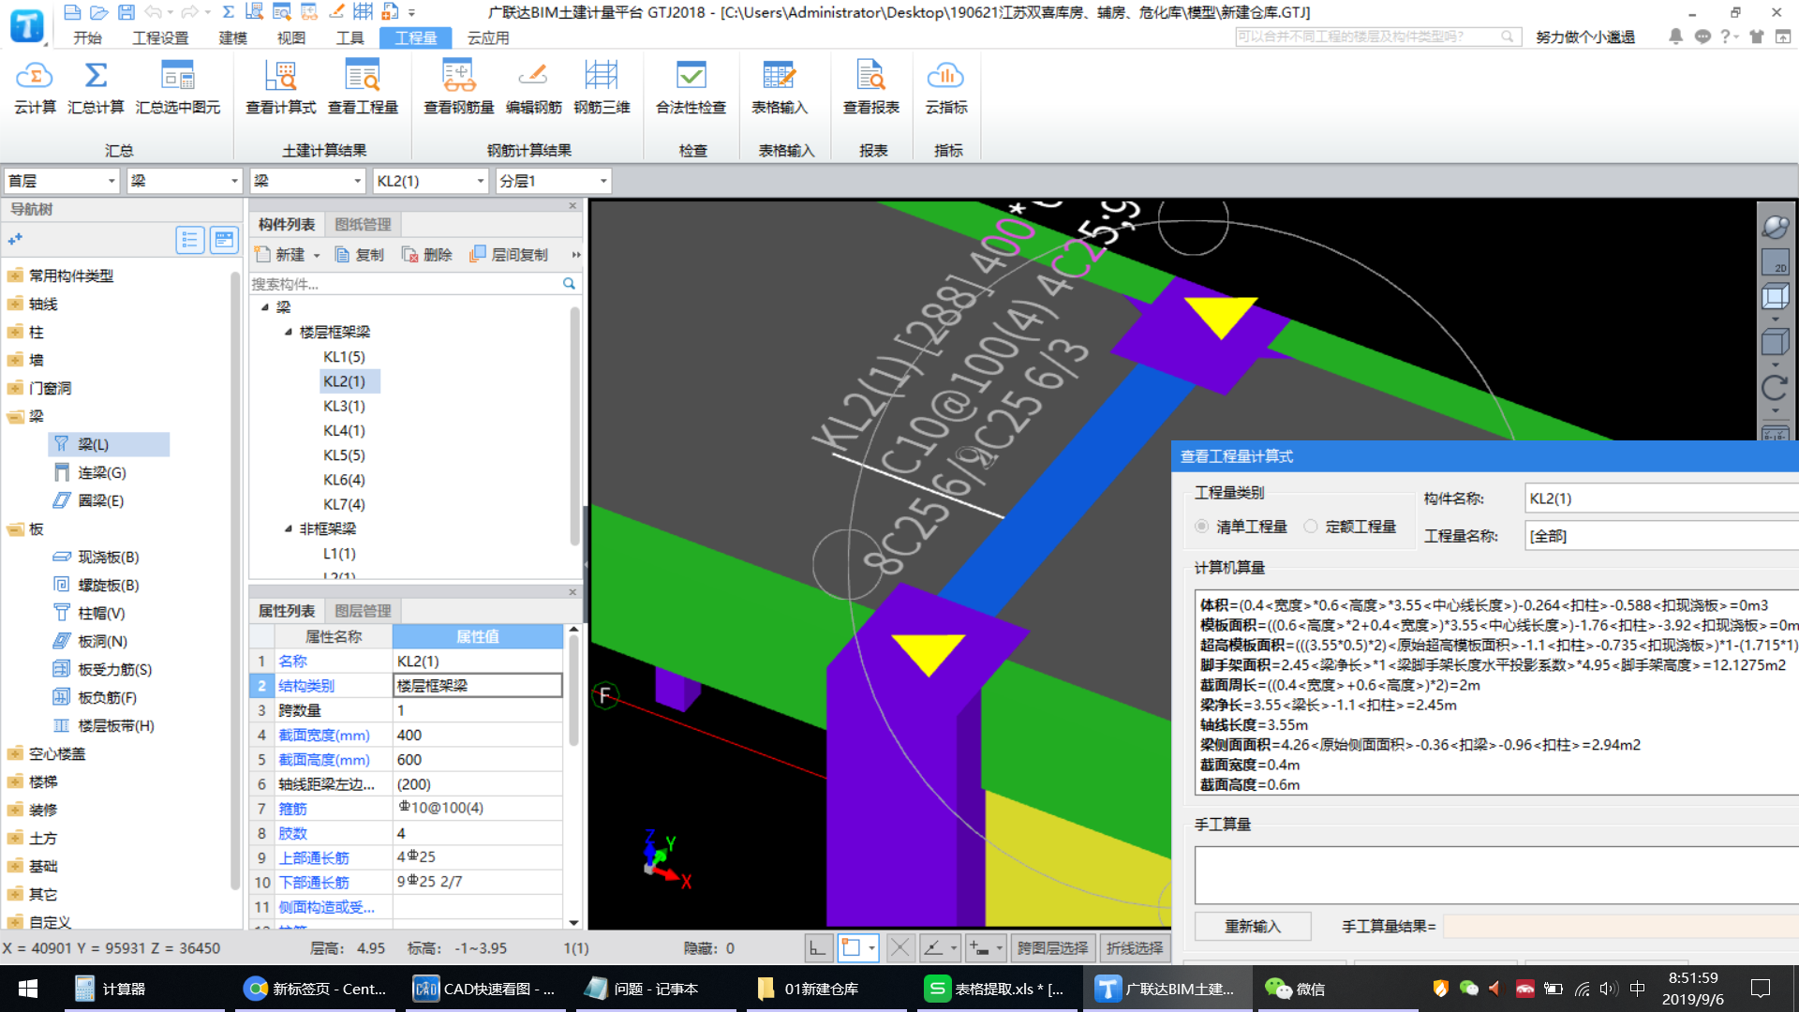Expand more toolbar items in component list
Screen dimensions: 1799x1012
point(576,255)
